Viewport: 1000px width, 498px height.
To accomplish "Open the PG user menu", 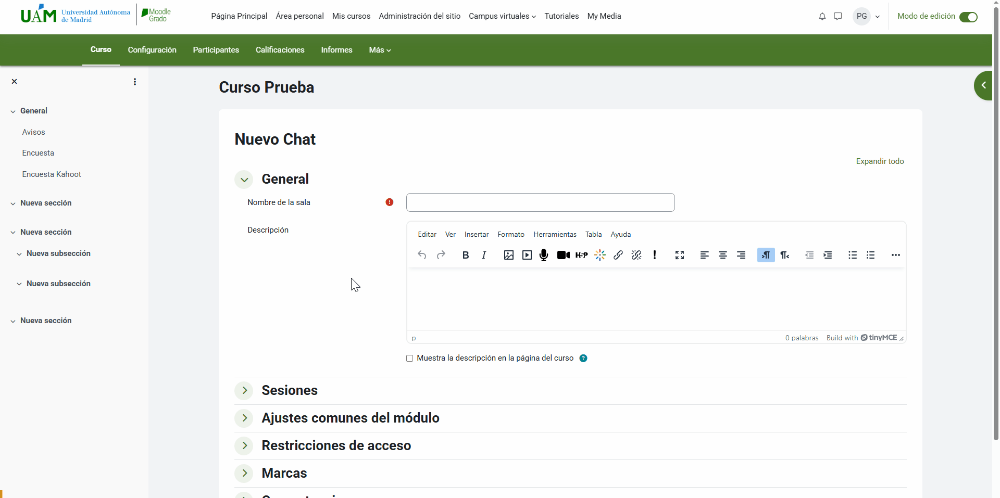I will [867, 16].
